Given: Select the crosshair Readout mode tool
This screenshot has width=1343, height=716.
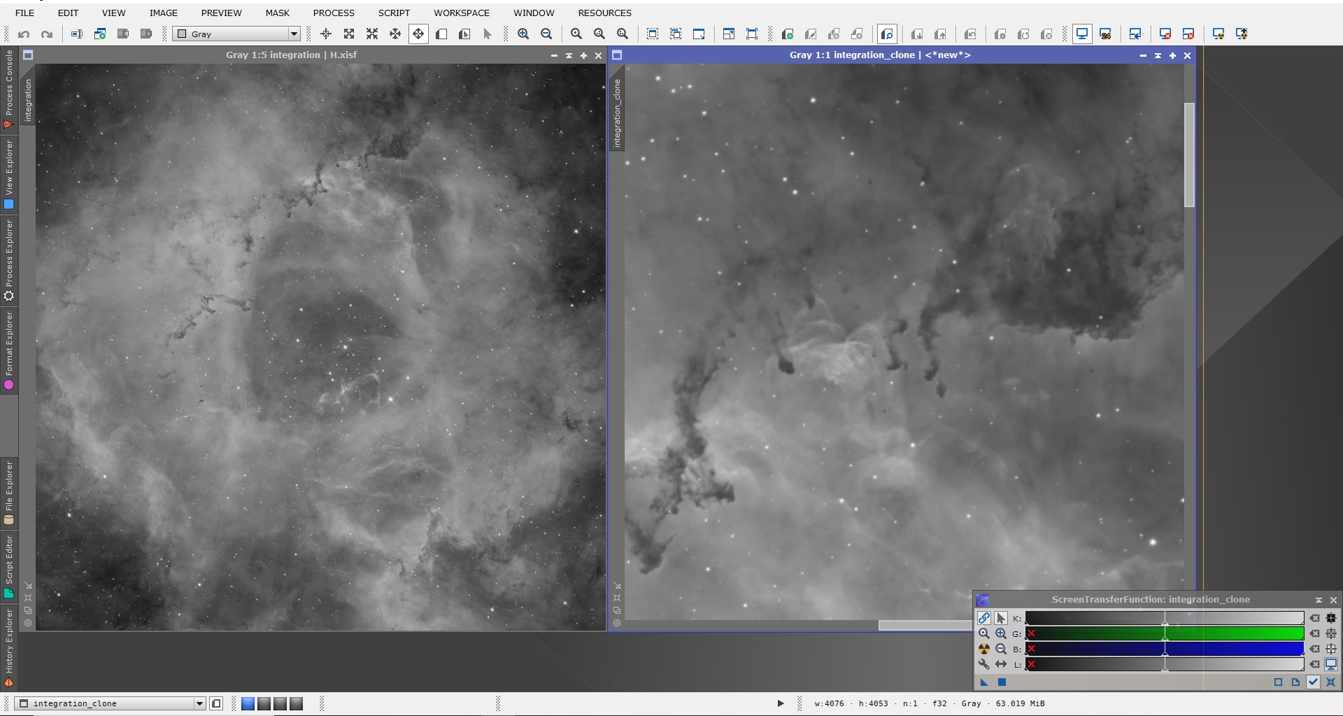Looking at the screenshot, I should (x=326, y=34).
